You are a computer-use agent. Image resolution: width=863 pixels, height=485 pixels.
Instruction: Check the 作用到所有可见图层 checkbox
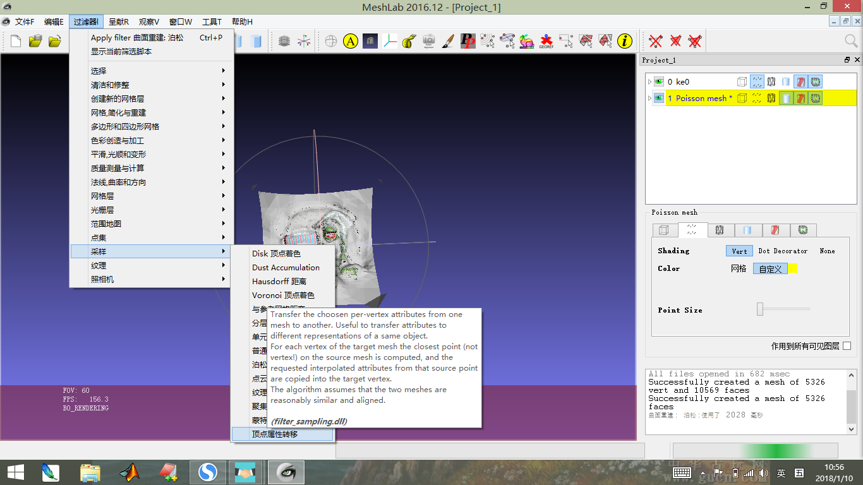[847, 346]
